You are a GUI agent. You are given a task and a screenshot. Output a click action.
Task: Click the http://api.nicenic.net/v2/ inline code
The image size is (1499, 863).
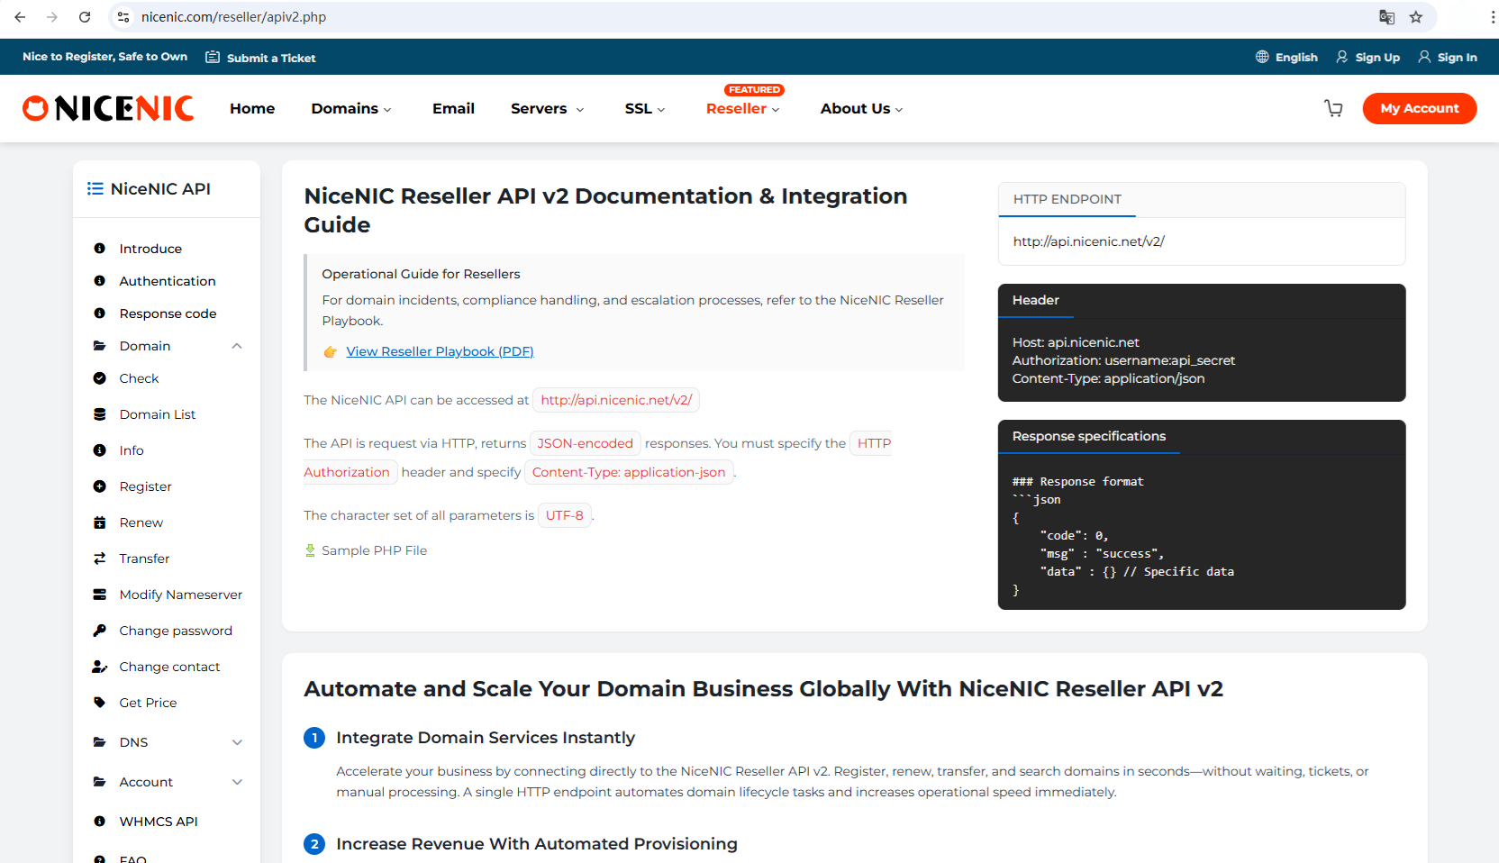[616, 400]
